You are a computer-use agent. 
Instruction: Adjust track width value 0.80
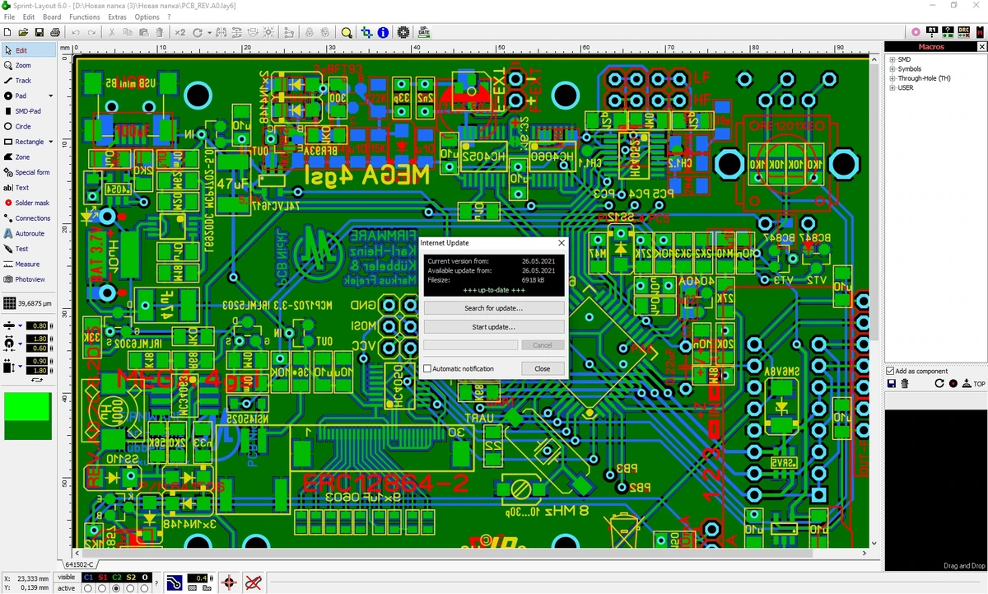(36, 326)
